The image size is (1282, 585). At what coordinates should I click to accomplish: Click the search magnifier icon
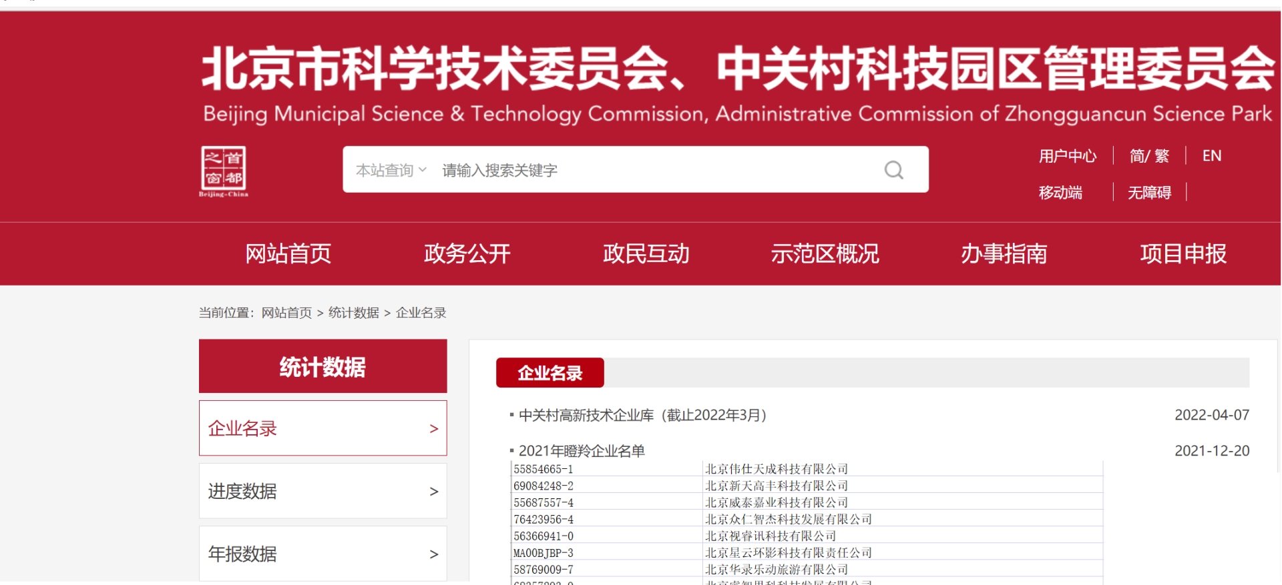pos(893,170)
